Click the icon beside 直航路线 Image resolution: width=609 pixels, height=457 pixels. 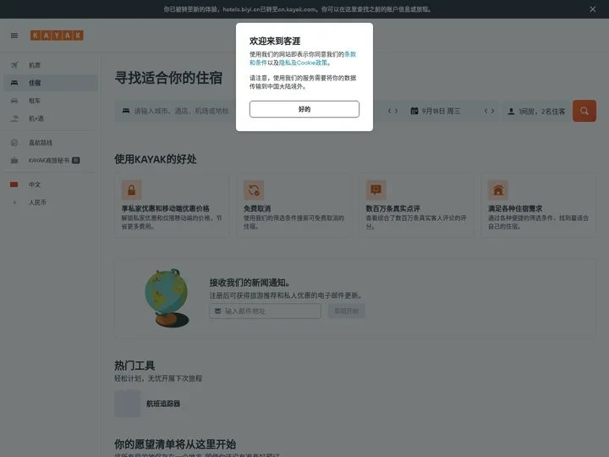pyautogui.click(x=14, y=143)
